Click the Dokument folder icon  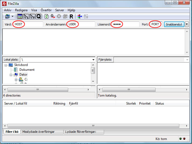(16, 70)
